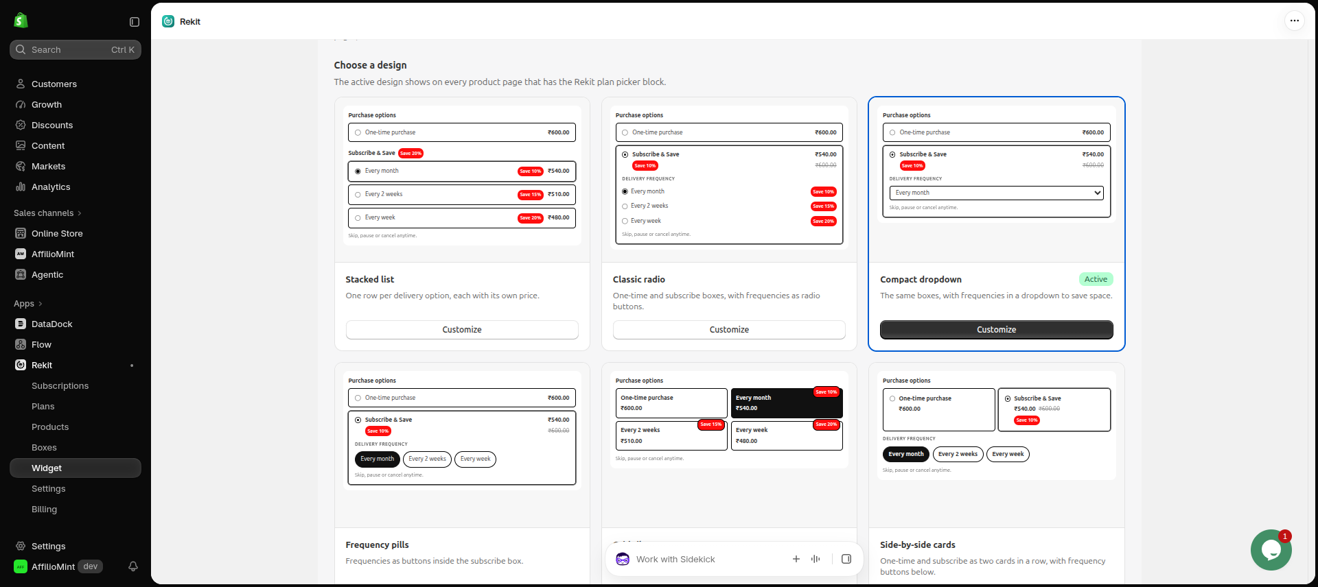Screen dimensions: 1318x587
Task: Click the Flow app icon
Action: (21, 344)
